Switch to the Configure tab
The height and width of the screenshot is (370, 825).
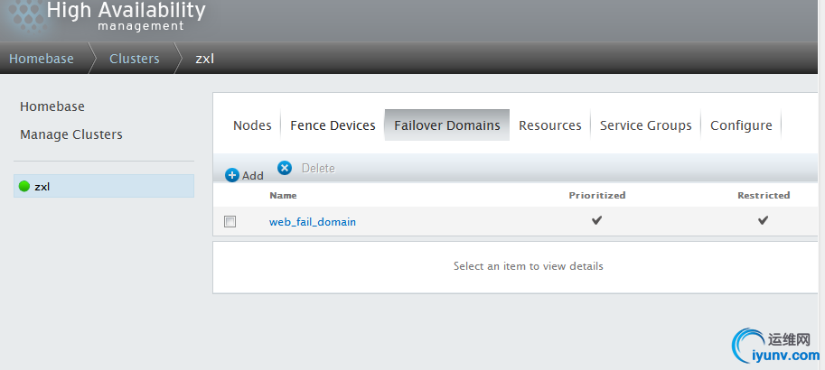pyautogui.click(x=741, y=125)
